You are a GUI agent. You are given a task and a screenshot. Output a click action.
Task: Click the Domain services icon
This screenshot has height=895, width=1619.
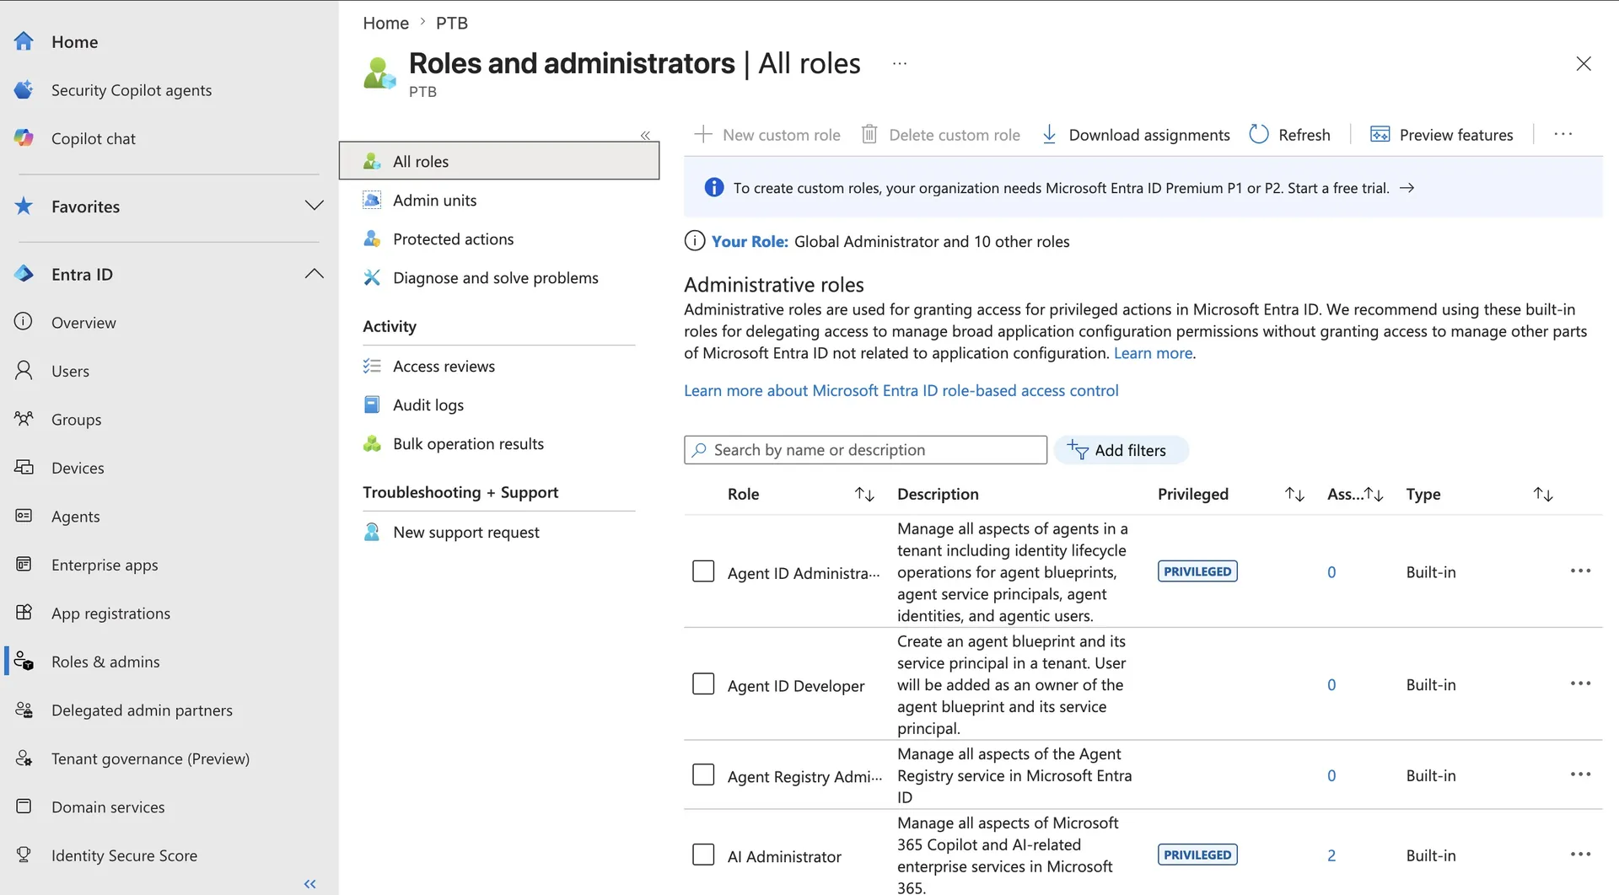24,807
